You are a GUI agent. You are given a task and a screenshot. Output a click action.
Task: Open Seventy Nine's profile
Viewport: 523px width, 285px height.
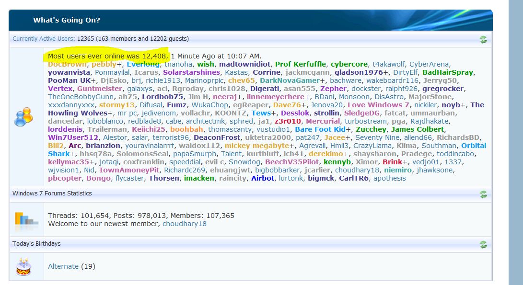pos(377,137)
